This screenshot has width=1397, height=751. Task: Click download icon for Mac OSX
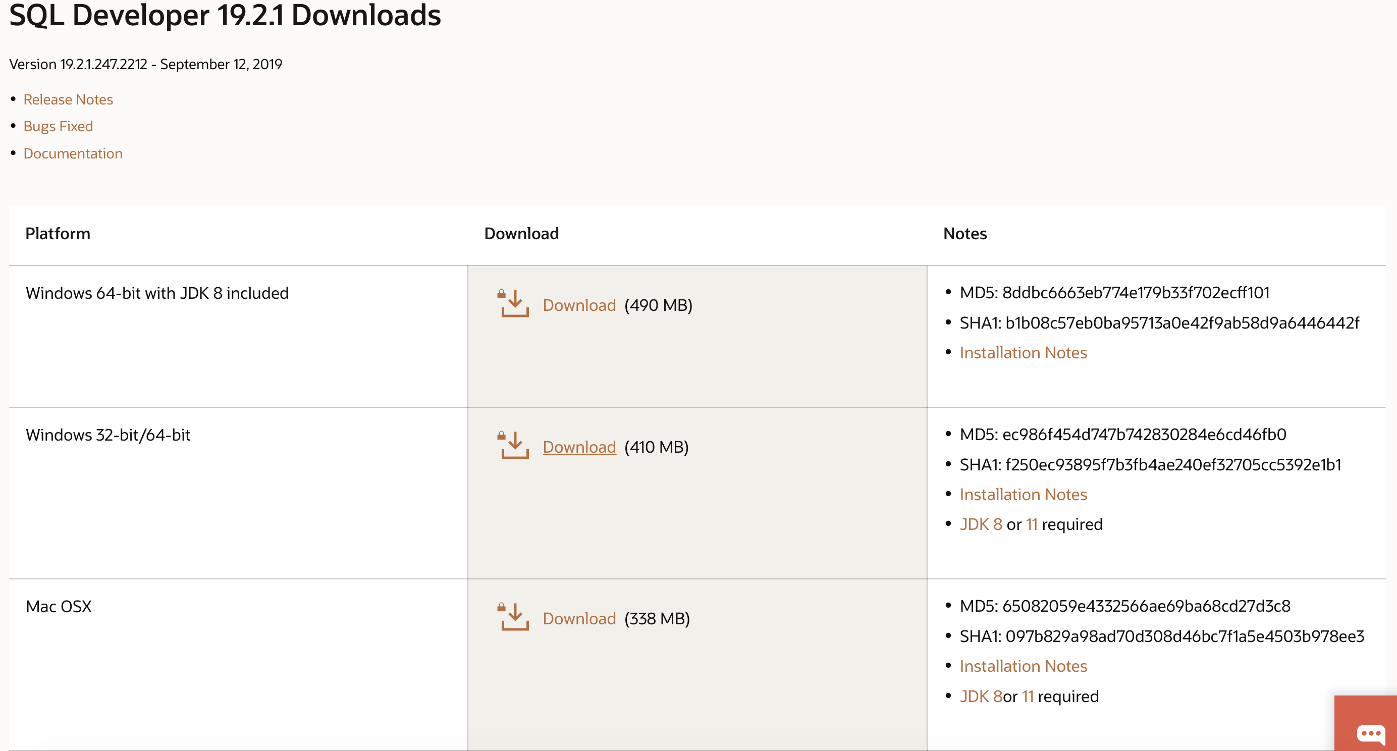pos(513,617)
